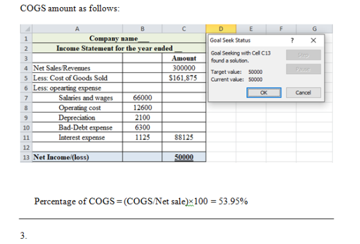Viewport: 360px width, 244px height.
Task: Click the 'Operating cost' cell
Action: [x=77, y=108]
